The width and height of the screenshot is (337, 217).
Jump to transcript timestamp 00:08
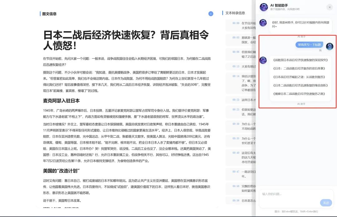pyautogui.click(x=236, y=52)
